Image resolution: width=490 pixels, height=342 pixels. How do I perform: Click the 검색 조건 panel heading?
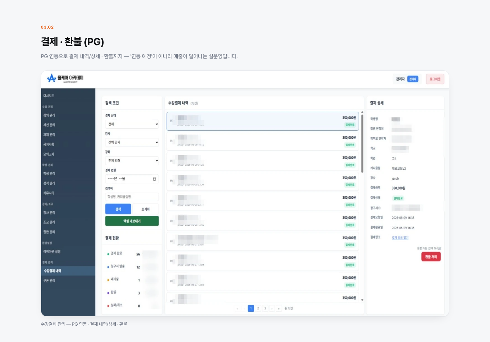112,103
